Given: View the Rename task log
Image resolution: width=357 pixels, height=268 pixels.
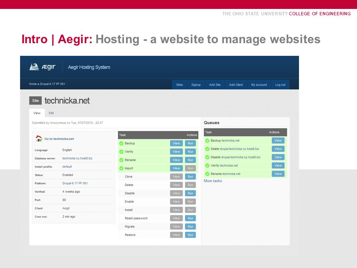Looking at the screenshot, I should coord(176,160).
